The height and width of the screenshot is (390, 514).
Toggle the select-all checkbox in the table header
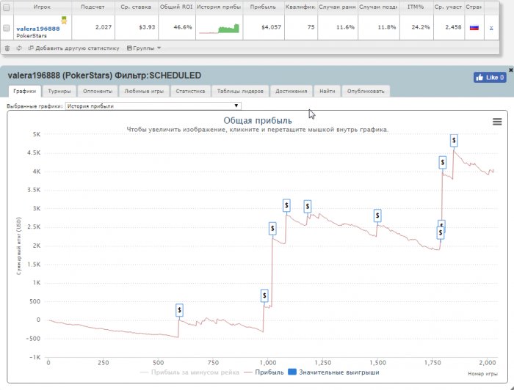click(x=6, y=7)
